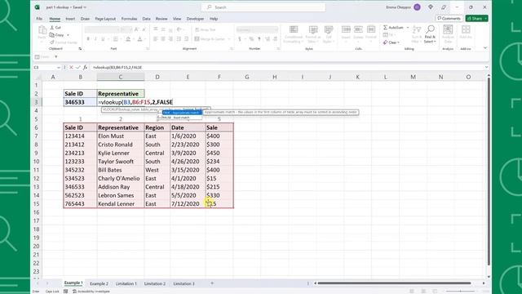Switch to the Data ribbon tab

[147, 19]
